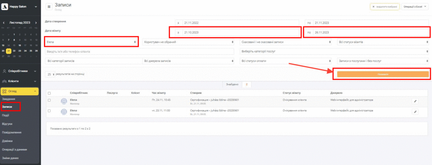
Task: Edit the чт, 23.11, 11:00 record with pencil icon
Action: pos(415,111)
